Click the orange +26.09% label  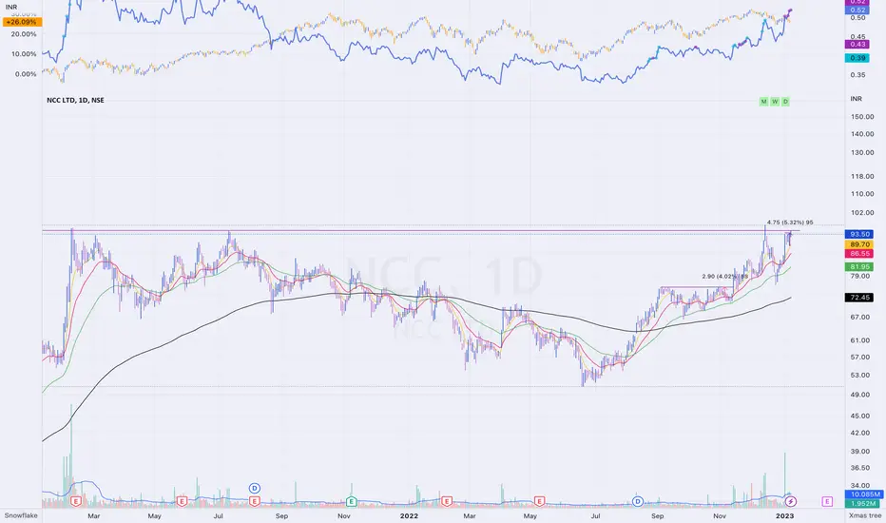(x=23, y=22)
